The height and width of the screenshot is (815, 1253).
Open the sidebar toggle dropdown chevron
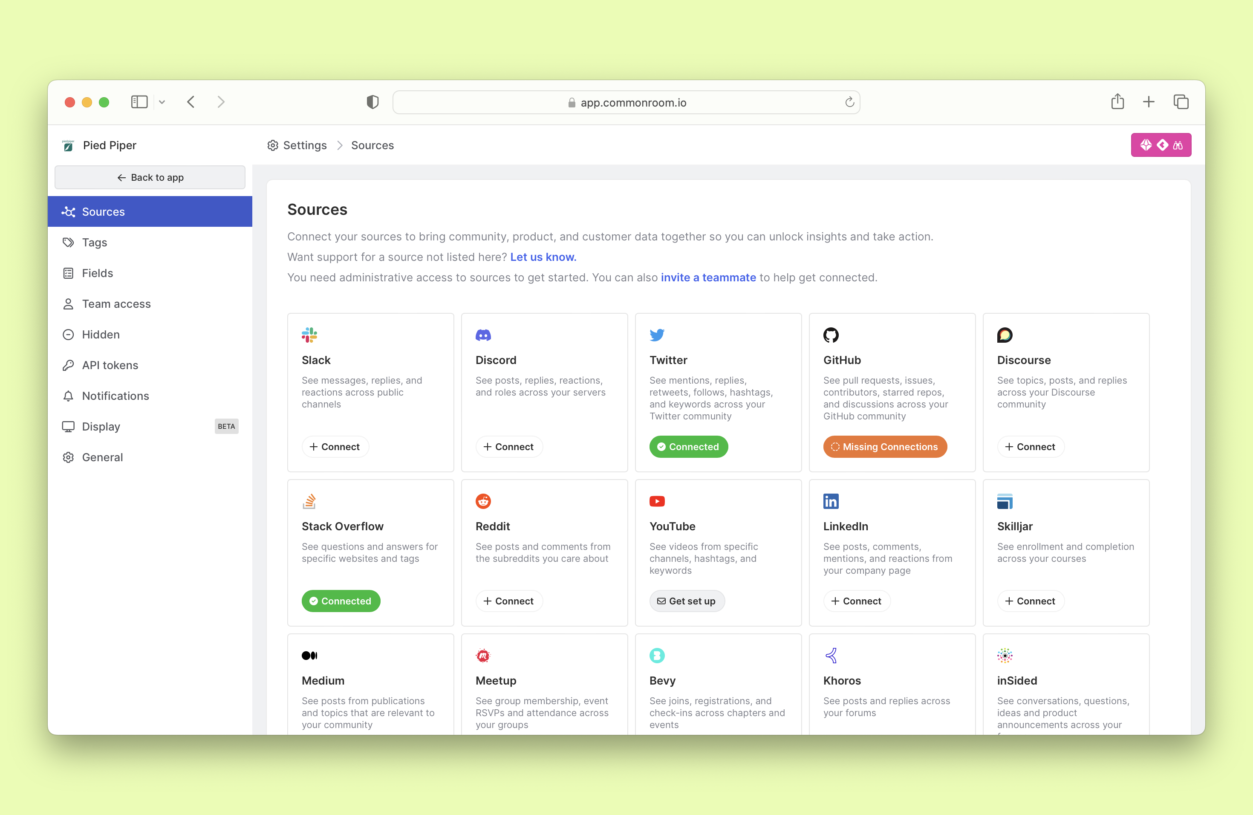(x=162, y=102)
